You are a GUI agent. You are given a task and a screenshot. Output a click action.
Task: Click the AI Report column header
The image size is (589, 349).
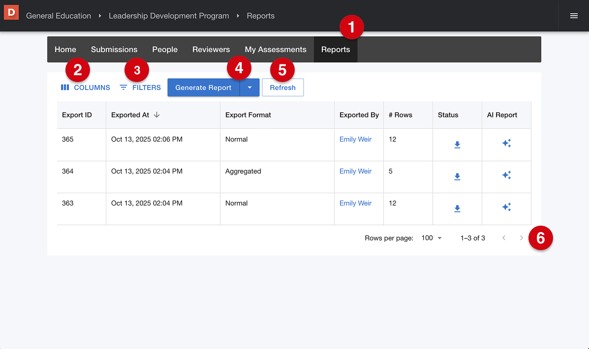[507, 115]
